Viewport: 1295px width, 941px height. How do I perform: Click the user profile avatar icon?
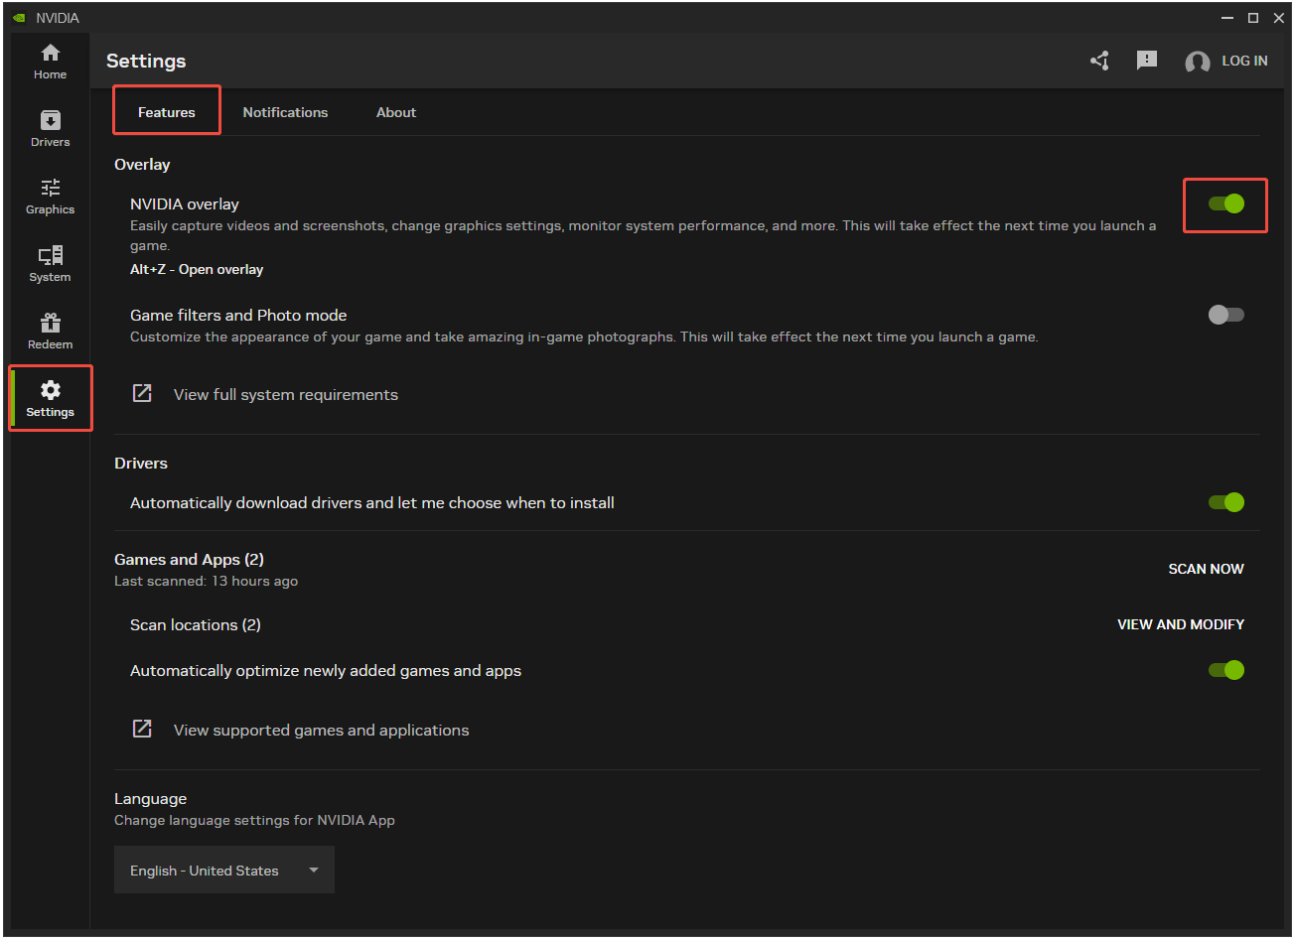(1197, 61)
